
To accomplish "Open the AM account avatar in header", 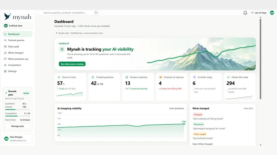I will pos(272,13).
